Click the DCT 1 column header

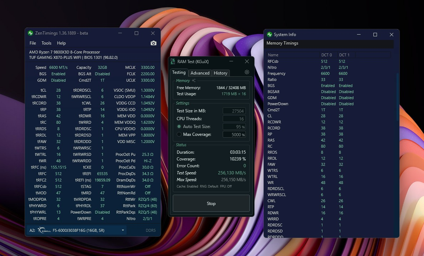pos(346,55)
